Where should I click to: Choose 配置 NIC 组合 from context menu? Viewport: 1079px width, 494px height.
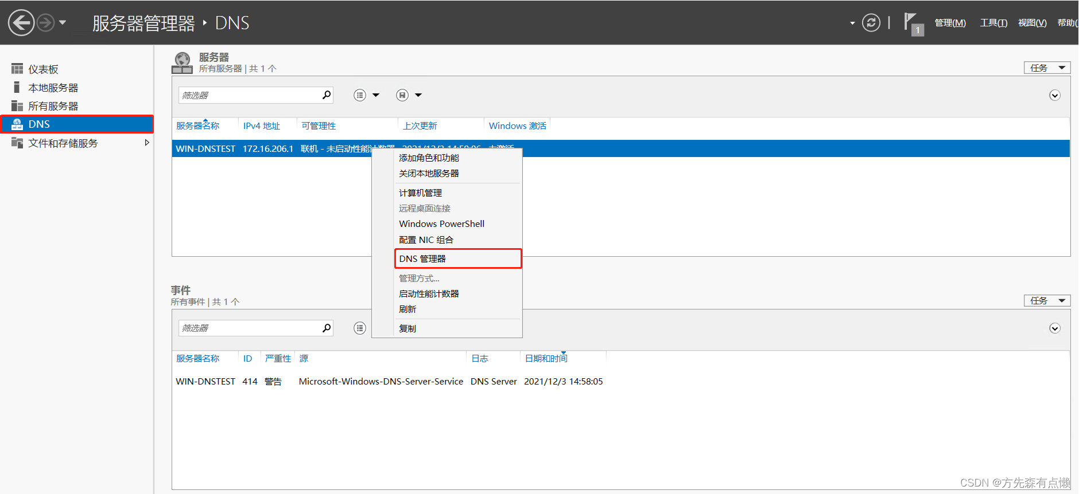click(x=426, y=240)
